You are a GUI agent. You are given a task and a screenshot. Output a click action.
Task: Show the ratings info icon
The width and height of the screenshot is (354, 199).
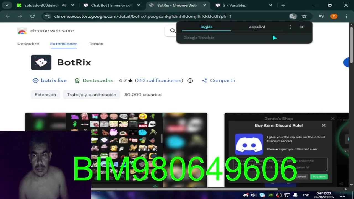click(190, 81)
